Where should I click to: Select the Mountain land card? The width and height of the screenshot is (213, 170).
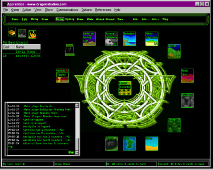pyautogui.click(x=187, y=100)
